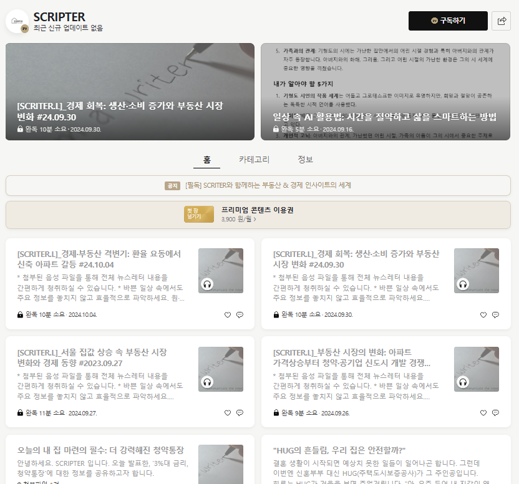Image resolution: width=519 pixels, height=484 pixels.
Task: Open featured banner 경제 회복 #24.09.30
Action: point(130,92)
